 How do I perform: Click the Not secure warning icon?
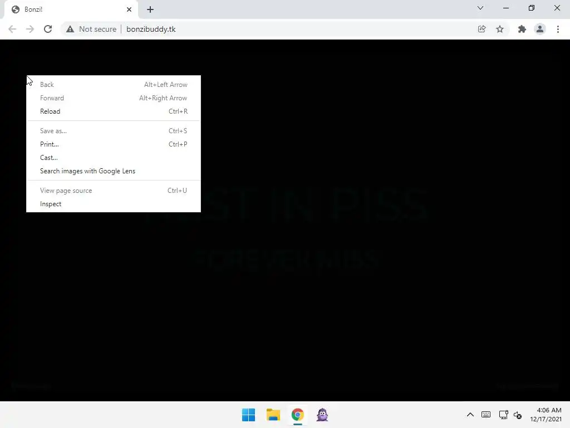pyautogui.click(x=70, y=29)
